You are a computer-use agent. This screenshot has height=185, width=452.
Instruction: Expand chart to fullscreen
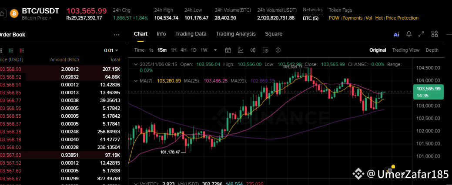coord(422,34)
